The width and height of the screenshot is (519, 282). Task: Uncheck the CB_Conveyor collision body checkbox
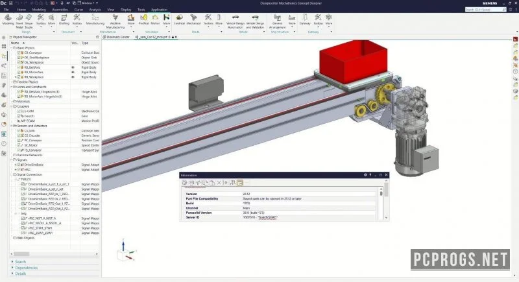19,53
